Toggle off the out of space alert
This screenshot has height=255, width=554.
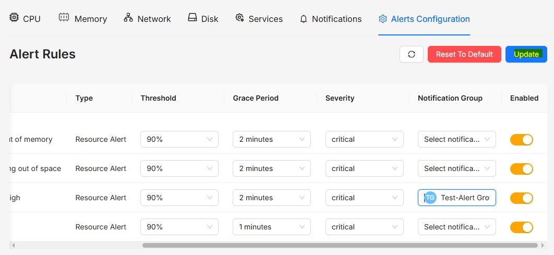pyautogui.click(x=522, y=169)
